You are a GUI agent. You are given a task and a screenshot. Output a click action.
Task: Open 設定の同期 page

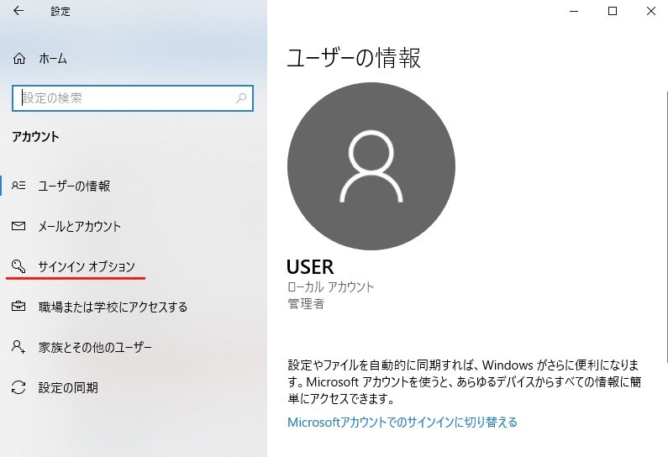(x=68, y=387)
